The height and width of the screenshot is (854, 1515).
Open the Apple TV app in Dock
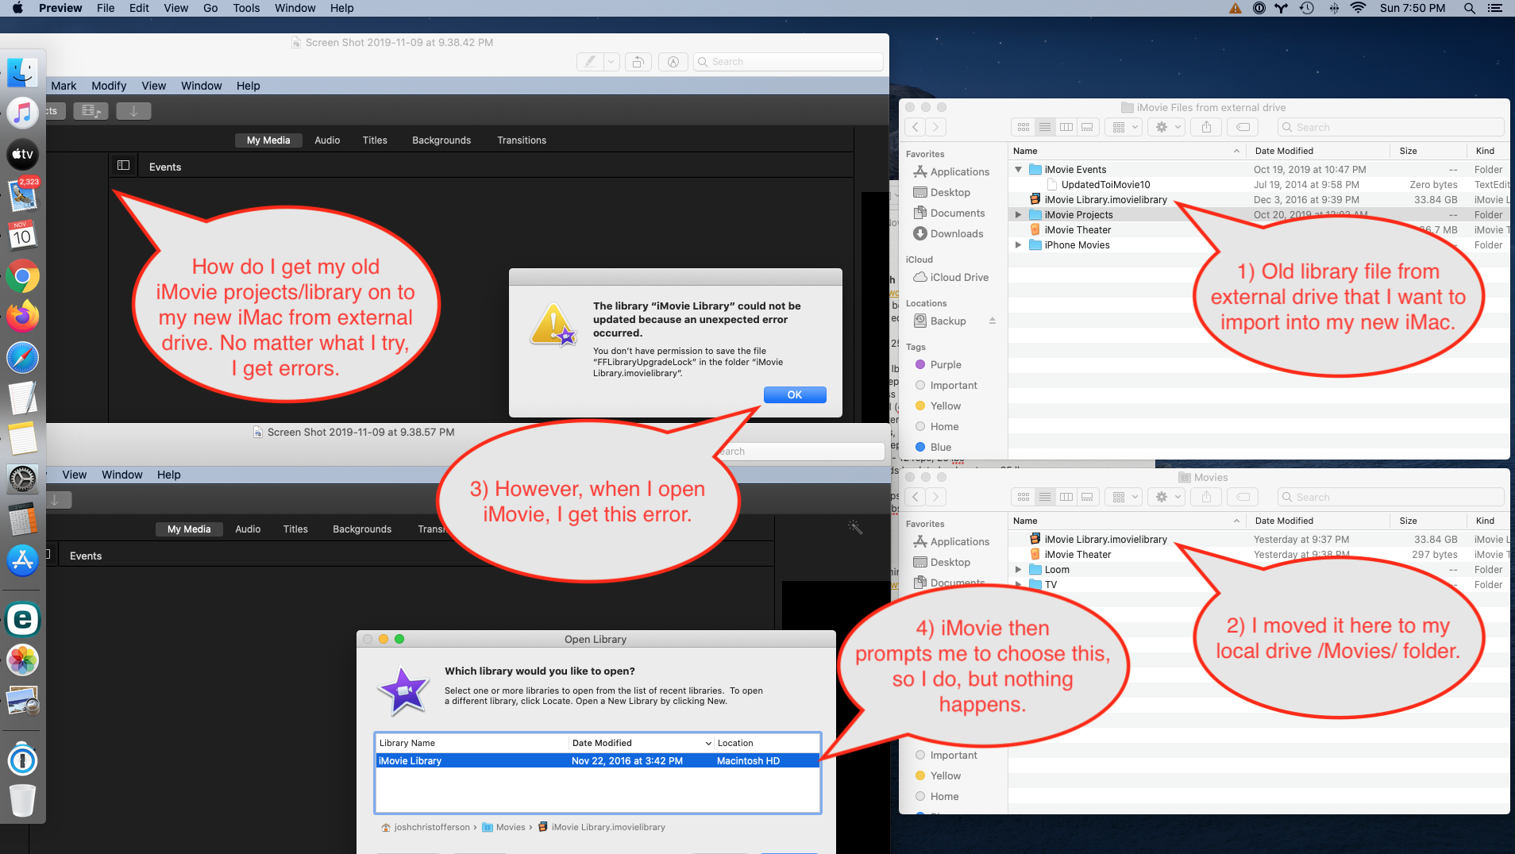pyautogui.click(x=22, y=154)
